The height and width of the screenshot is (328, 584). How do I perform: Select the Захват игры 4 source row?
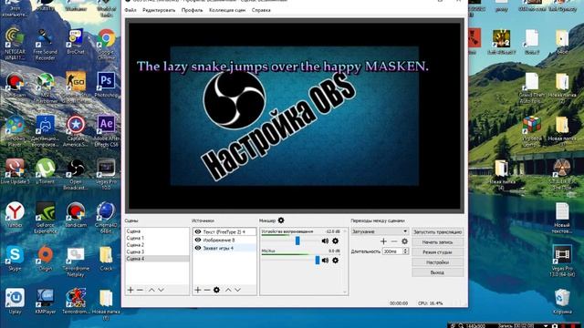pos(224,248)
